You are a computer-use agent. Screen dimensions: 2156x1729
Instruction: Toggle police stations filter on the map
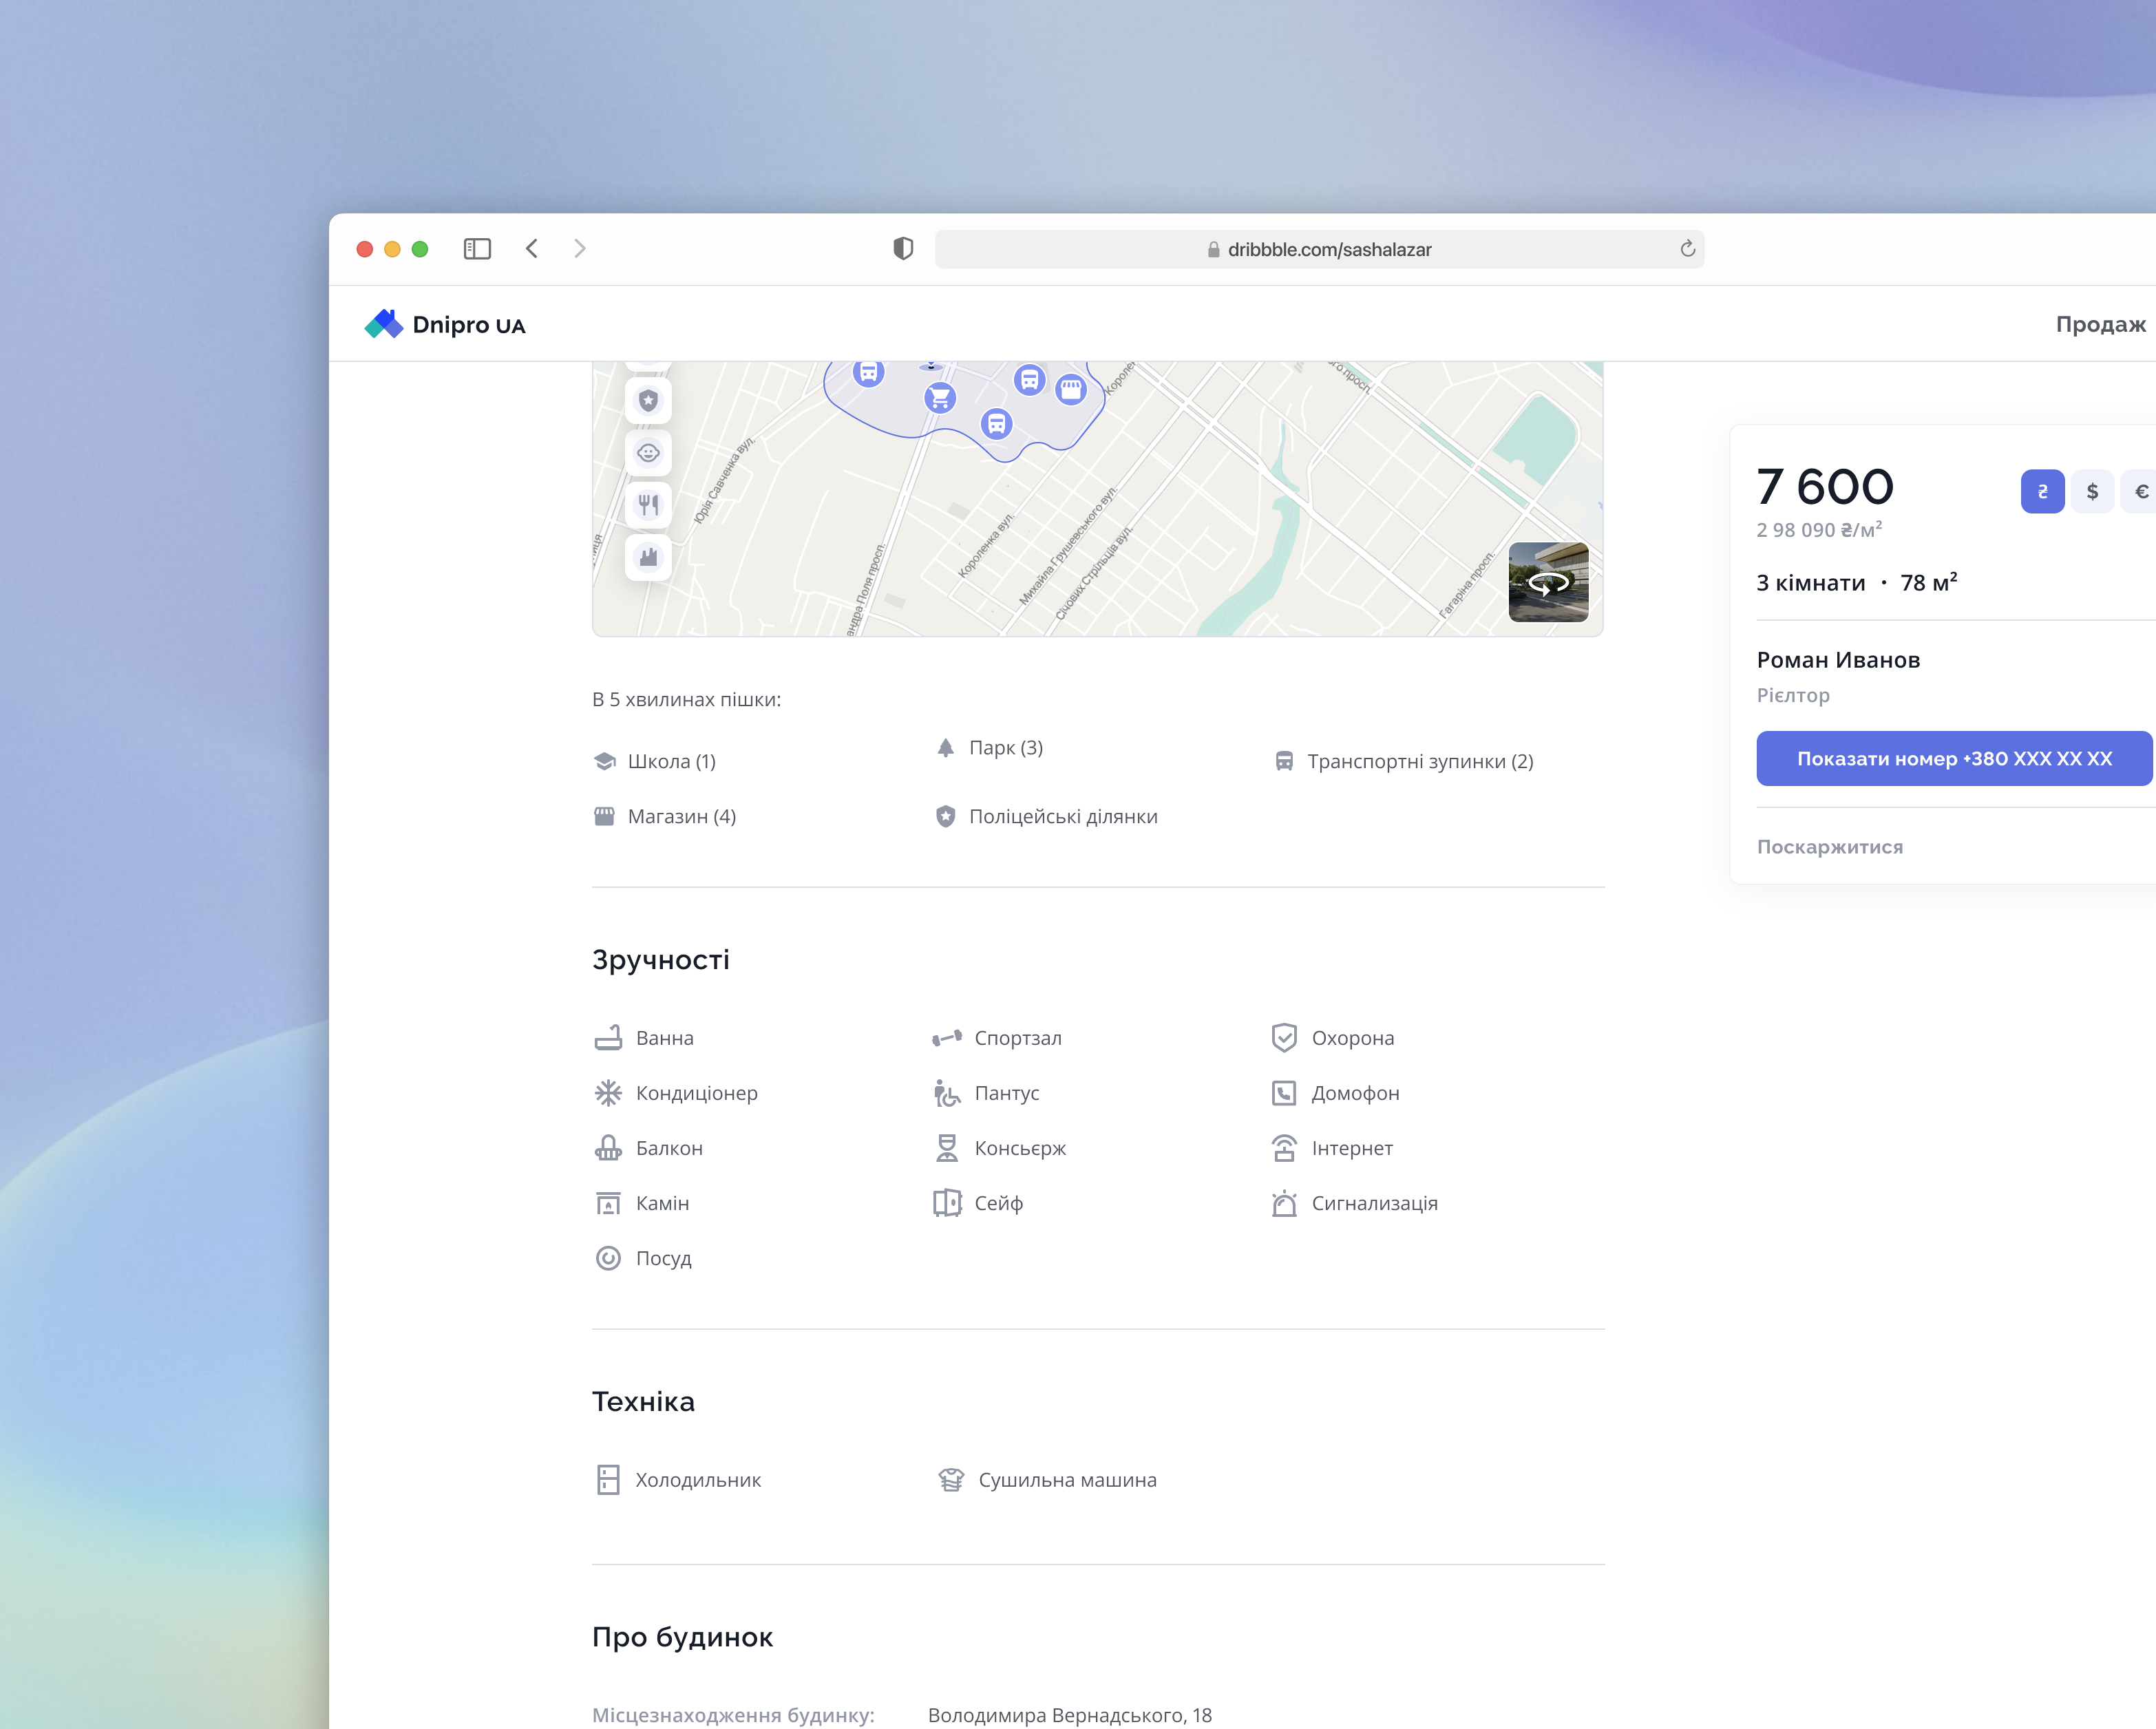[648, 401]
